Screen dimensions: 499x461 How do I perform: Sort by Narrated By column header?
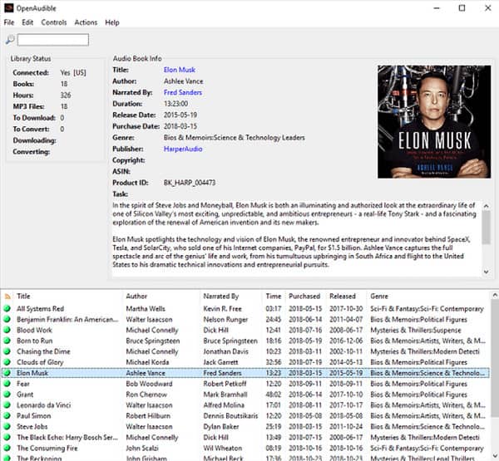click(x=221, y=297)
